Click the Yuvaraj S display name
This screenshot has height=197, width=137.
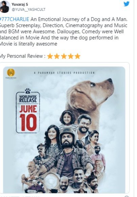coord(20,4)
